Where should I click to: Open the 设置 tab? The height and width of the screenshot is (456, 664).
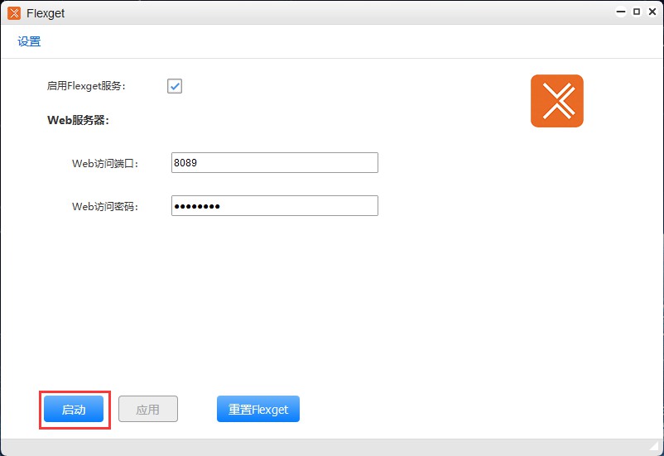29,41
